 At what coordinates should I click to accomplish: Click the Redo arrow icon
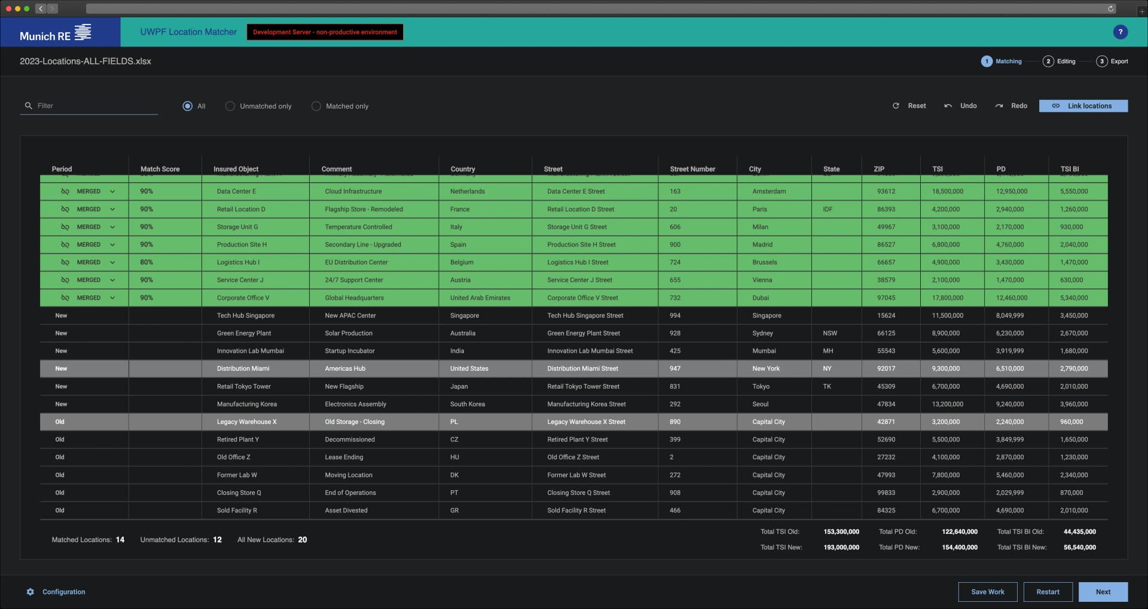pos(999,106)
